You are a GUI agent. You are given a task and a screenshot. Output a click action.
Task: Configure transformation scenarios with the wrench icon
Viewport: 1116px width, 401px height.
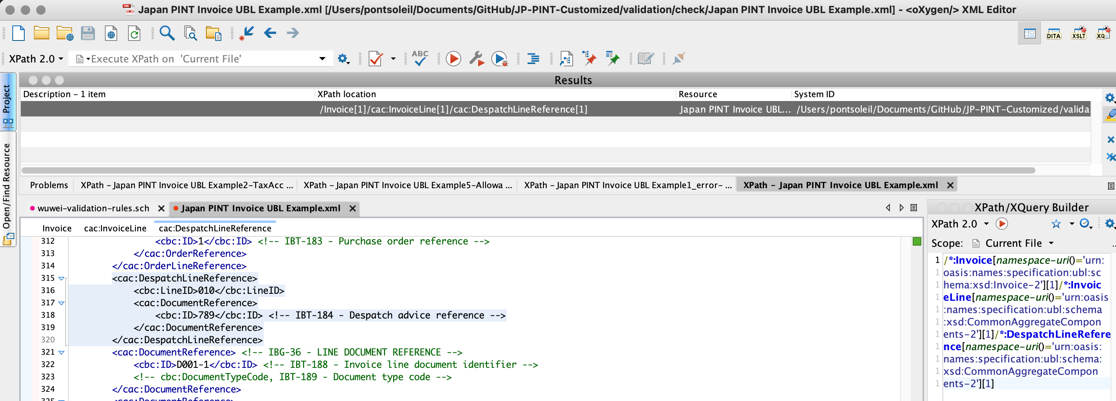(x=477, y=59)
